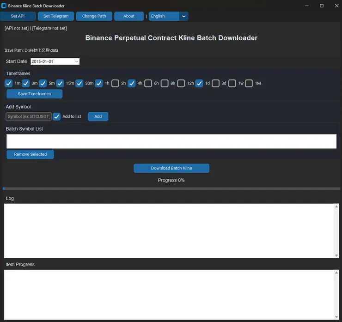Image resolution: width=342 pixels, height=322 pixels.
Task: Click Remove Selected button
Action: 31,154
